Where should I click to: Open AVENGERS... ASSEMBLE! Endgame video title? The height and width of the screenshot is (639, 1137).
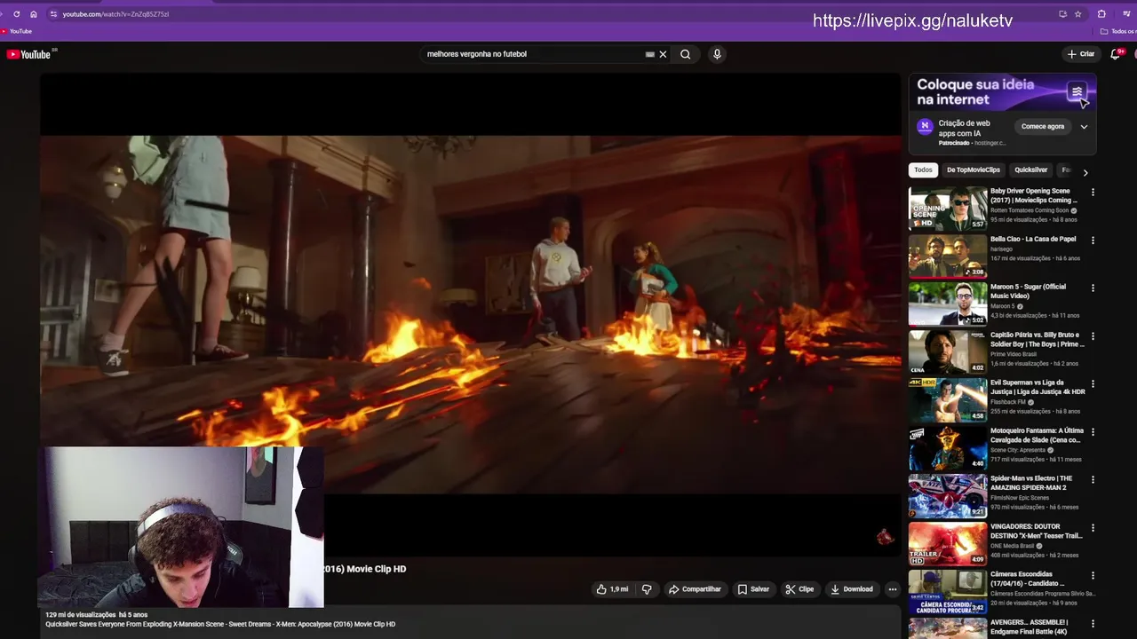tap(1030, 627)
